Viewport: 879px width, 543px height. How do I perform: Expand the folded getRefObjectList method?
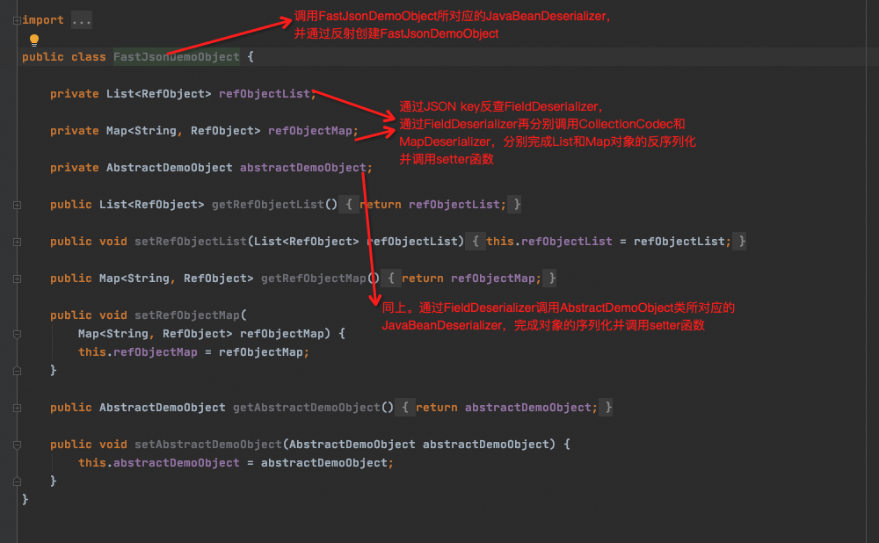[18, 205]
